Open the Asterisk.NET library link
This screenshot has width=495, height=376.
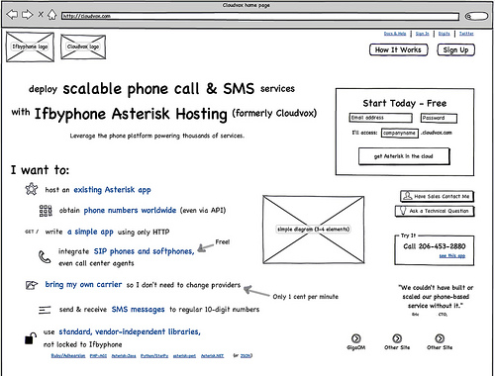[212, 355]
